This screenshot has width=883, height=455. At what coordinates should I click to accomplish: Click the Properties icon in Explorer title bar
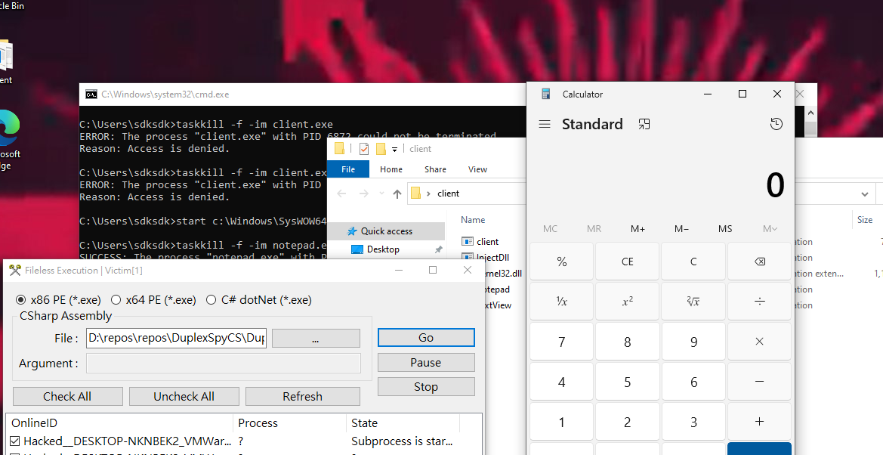click(364, 149)
